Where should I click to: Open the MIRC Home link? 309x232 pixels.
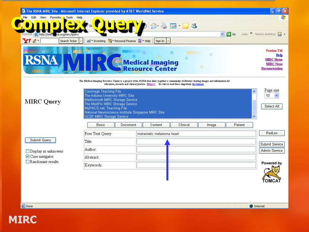pos(274,60)
